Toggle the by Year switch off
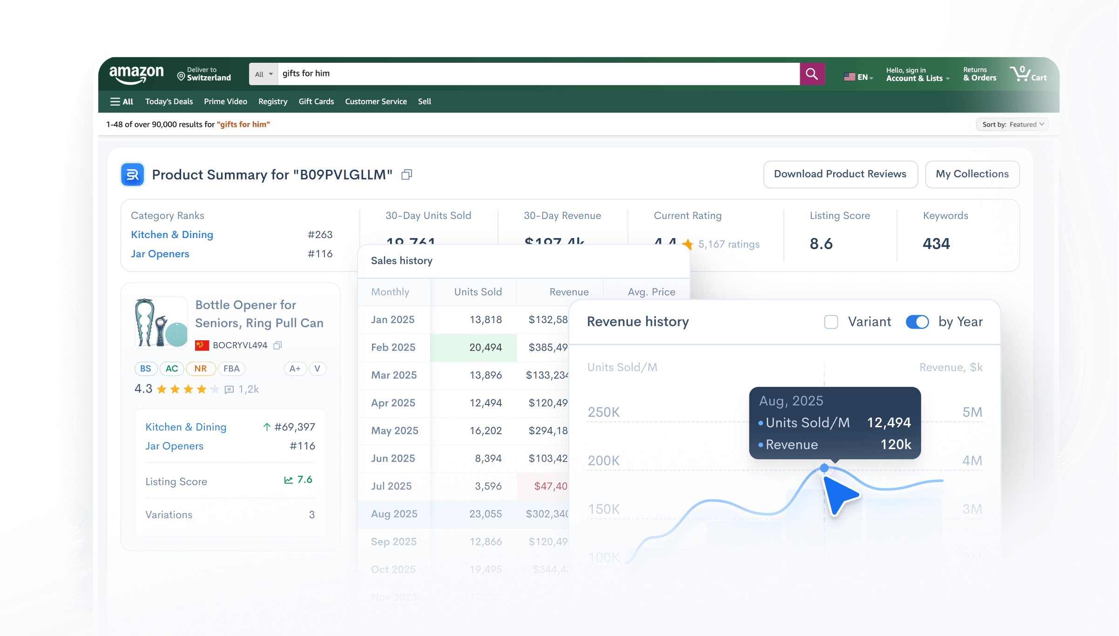Viewport: 1119px width, 636px height. [917, 322]
